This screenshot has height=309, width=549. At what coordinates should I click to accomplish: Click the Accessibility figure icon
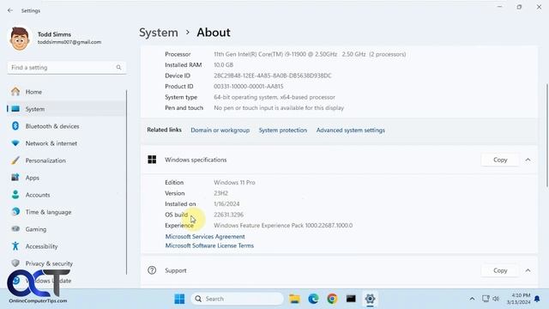coord(15,246)
